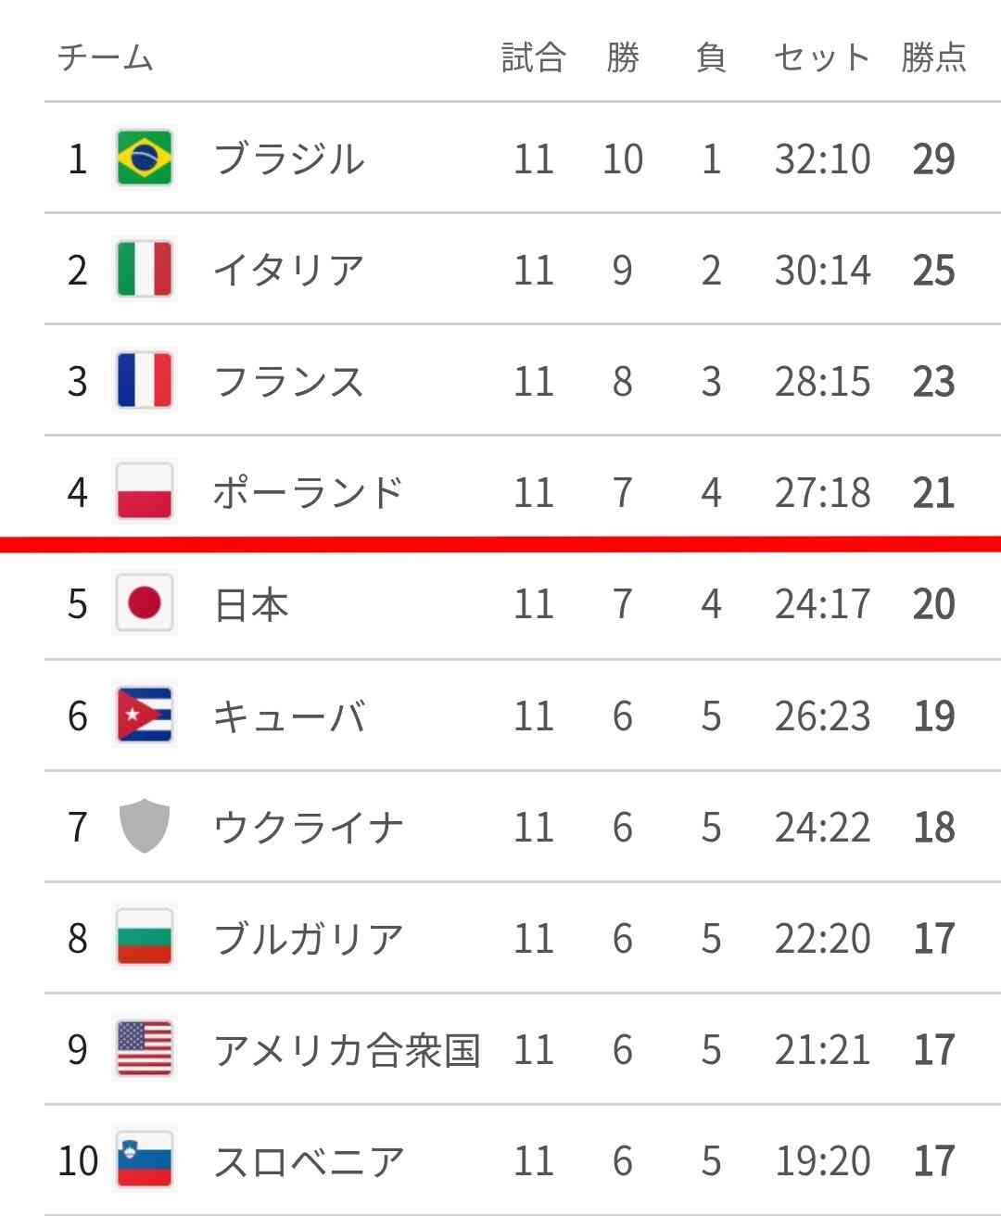Click the Cuba flag icon
Screen dimensions: 1001x1216
click(145, 716)
